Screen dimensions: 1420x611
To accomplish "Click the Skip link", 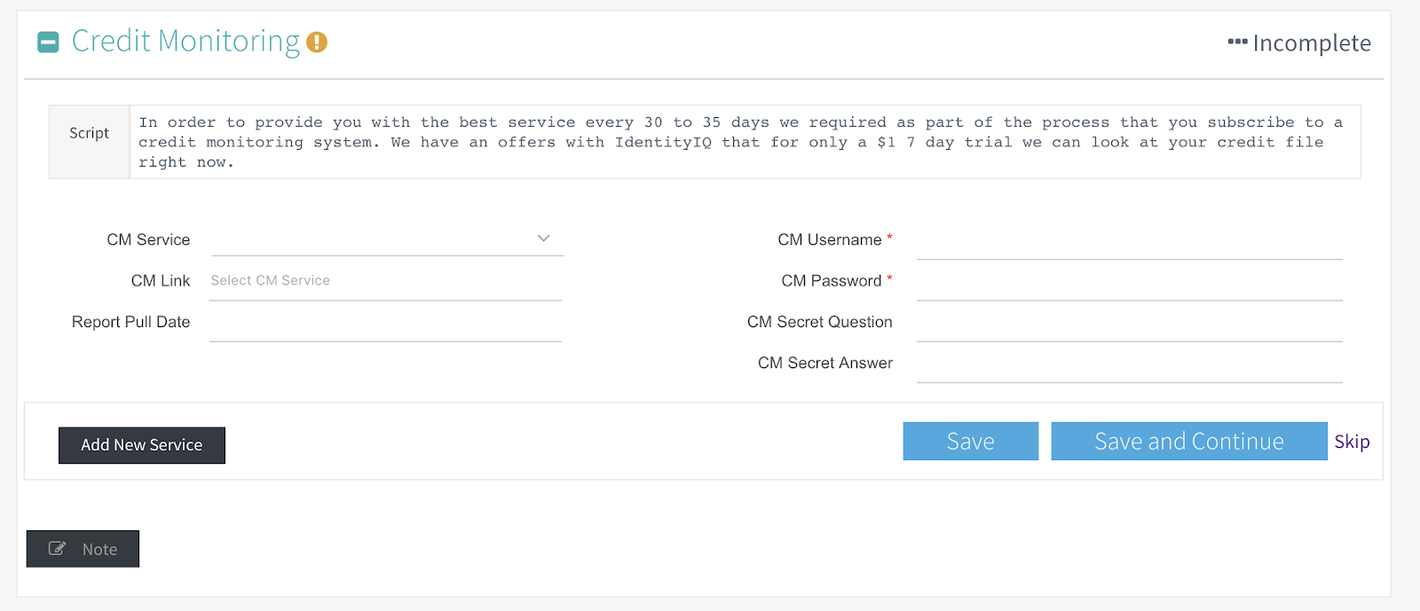I will point(1352,442).
